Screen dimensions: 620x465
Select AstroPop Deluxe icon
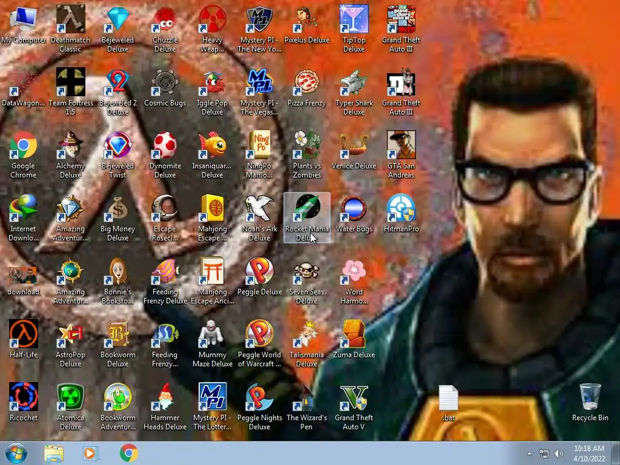(x=70, y=334)
